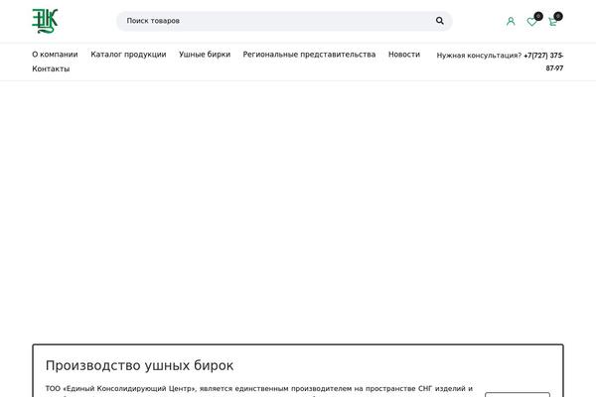Click the 'Производство ушных бирок' heading
596x397 pixels.
(x=139, y=365)
